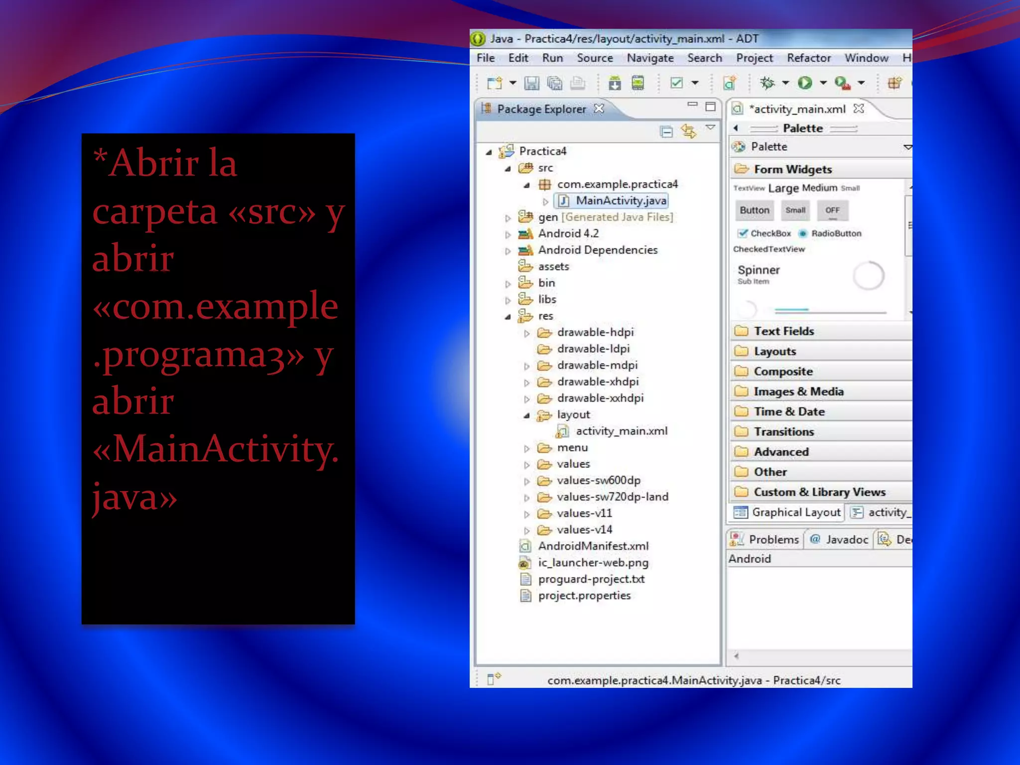Click the New Android XML file icon
The image size is (1020, 765).
(730, 83)
